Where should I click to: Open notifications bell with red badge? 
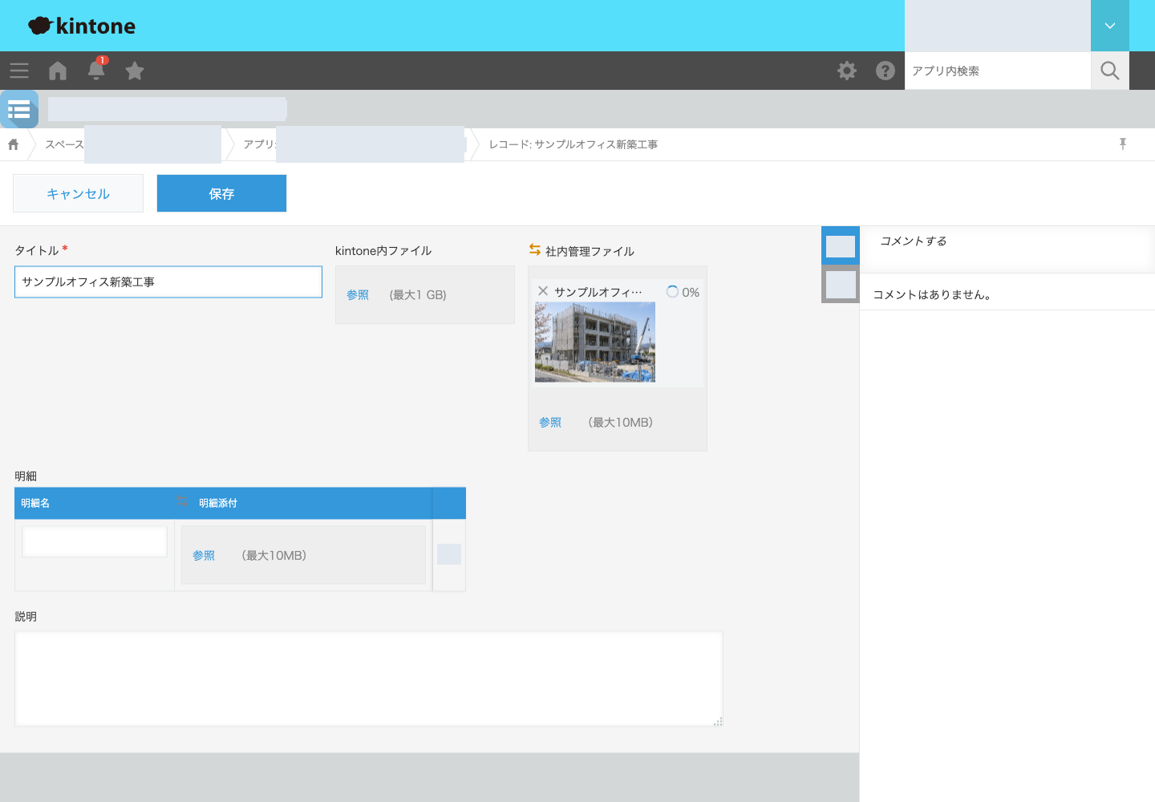(96, 70)
